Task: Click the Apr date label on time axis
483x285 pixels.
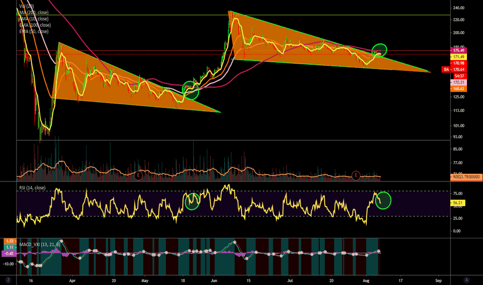Action: [73, 281]
